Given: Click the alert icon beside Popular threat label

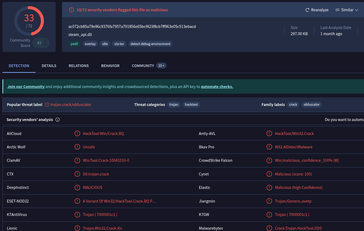Looking at the screenshot, I should click(x=47, y=105).
